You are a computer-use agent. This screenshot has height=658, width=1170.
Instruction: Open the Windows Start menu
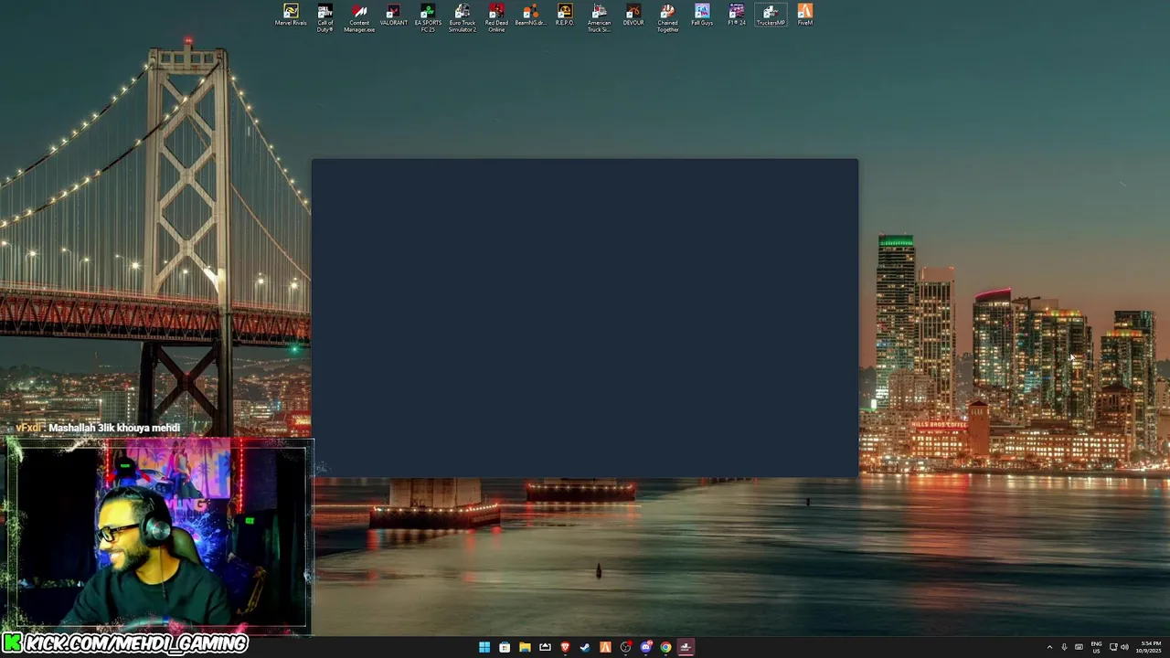pos(484,647)
